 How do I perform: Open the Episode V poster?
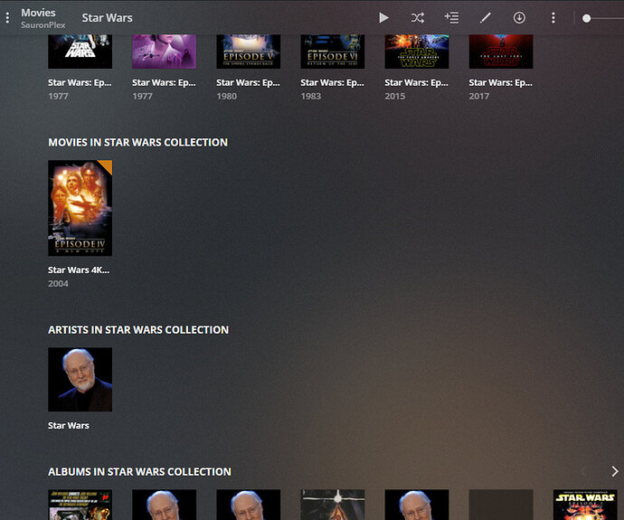pyautogui.click(x=249, y=52)
